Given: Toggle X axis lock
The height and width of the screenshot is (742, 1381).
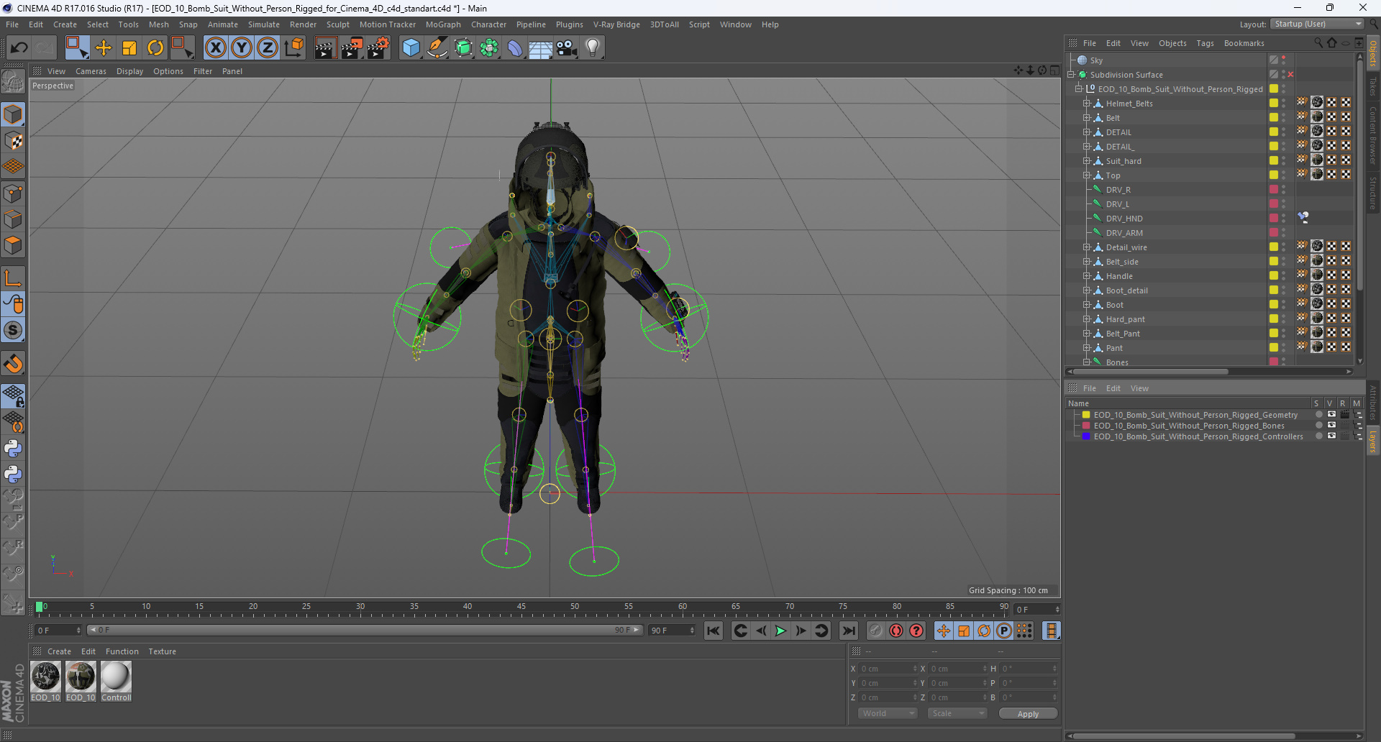Looking at the screenshot, I should pyautogui.click(x=215, y=48).
